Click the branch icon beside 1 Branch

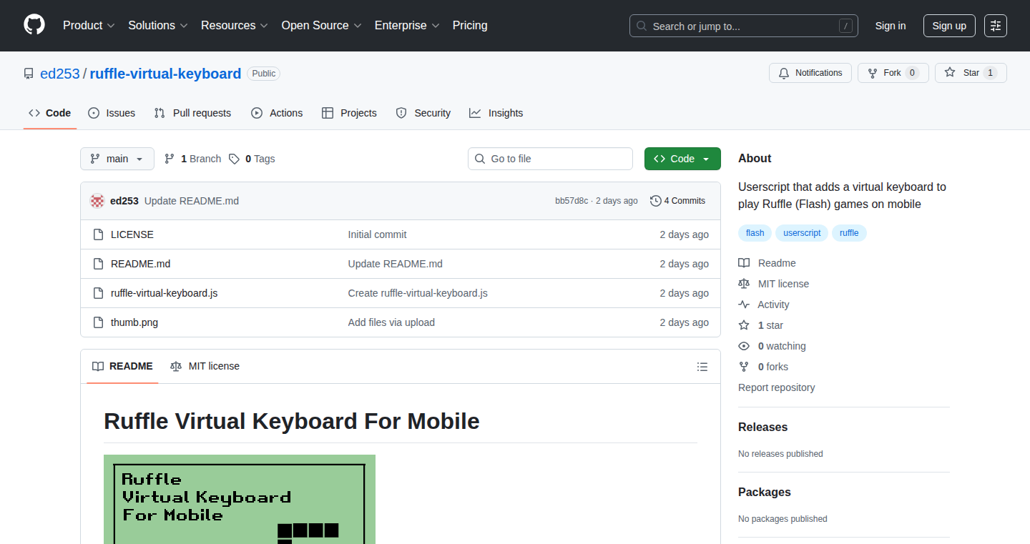pos(170,159)
